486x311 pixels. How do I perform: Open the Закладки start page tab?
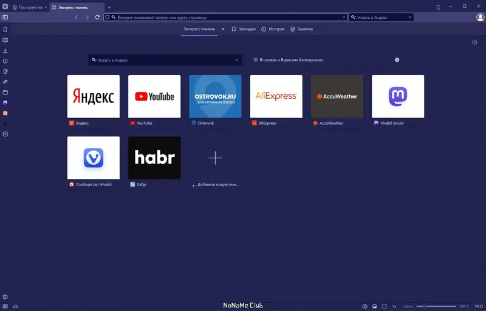[x=244, y=29]
